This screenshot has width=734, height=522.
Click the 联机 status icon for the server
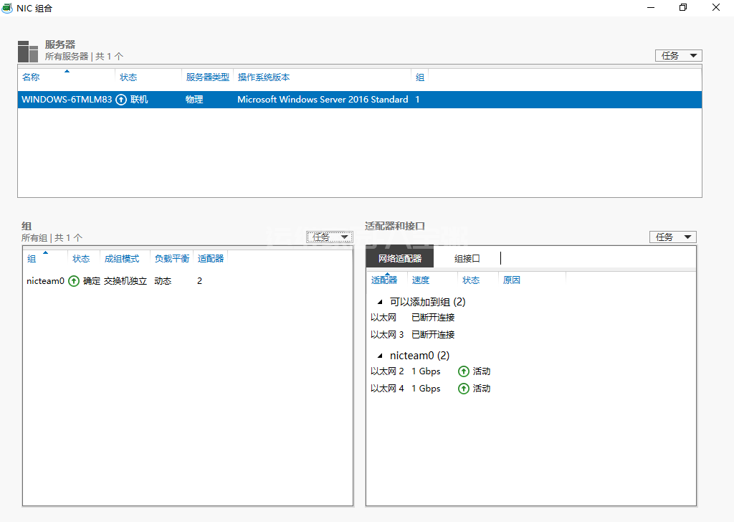[121, 100]
